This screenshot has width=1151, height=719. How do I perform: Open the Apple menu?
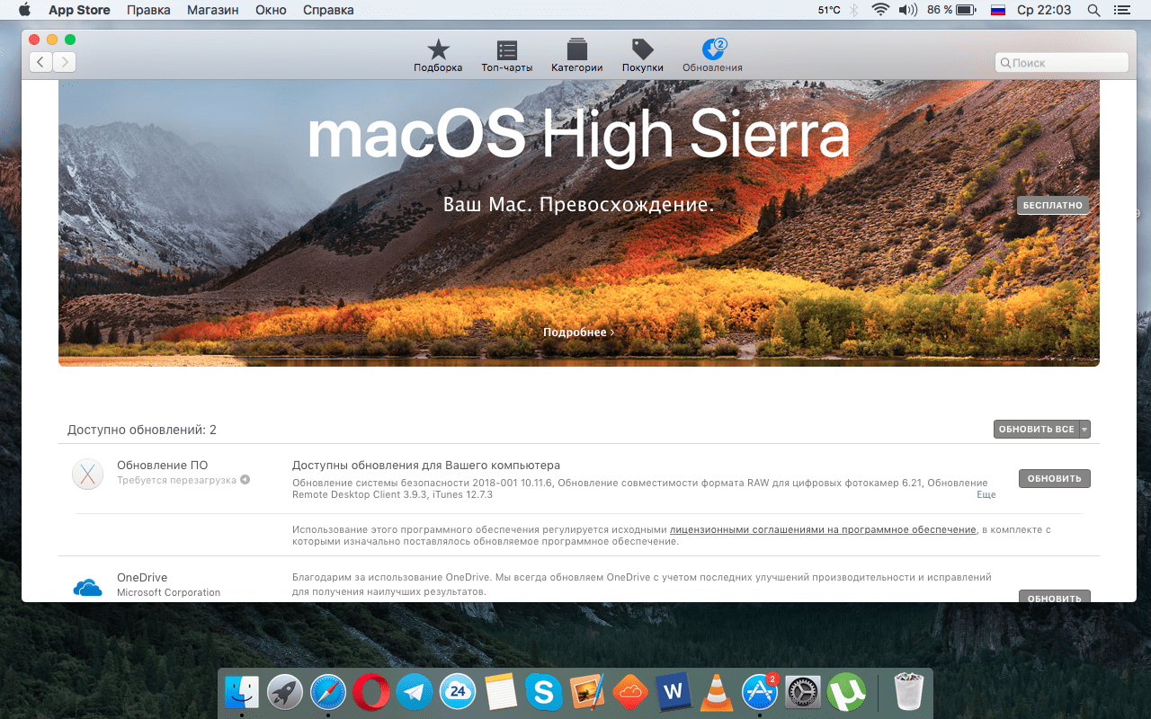pos(24,10)
